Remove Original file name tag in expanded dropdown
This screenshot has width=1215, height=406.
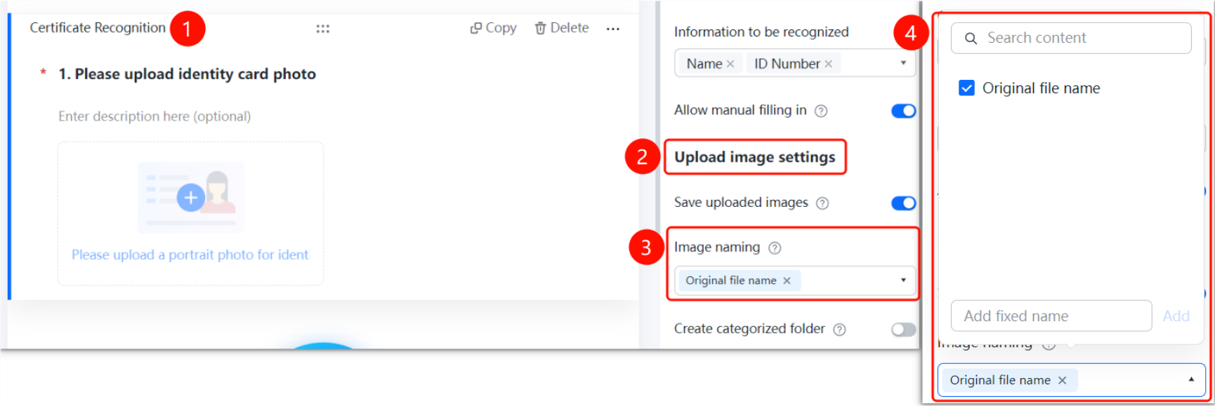point(1062,380)
